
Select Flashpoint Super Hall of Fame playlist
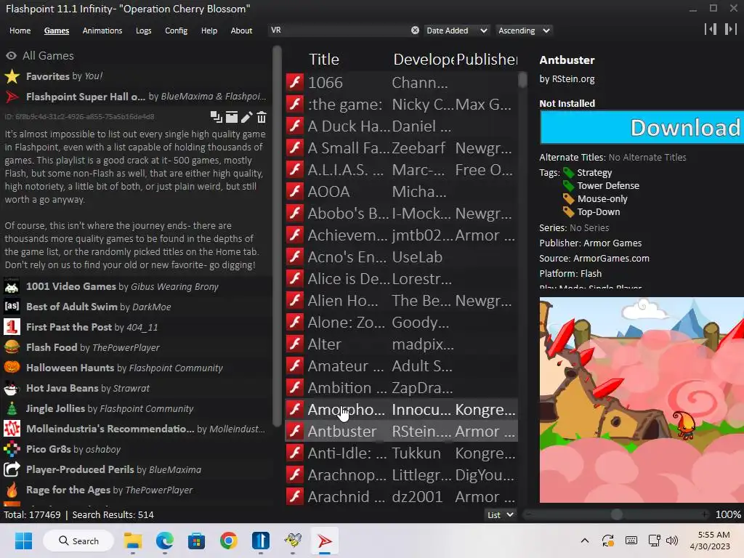point(135,97)
